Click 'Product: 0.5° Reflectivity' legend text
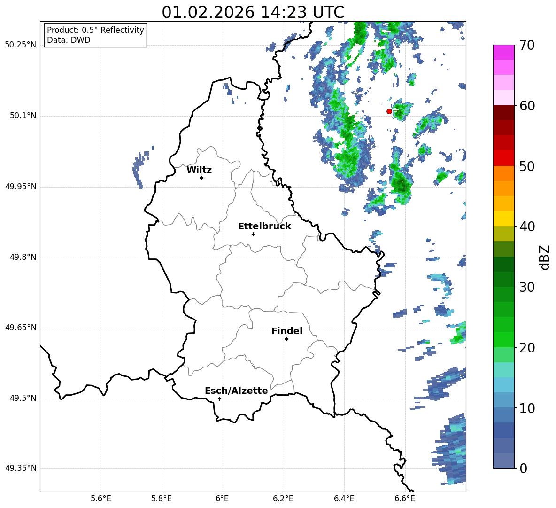The height and width of the screenshot is (508, 556). pyautogui.click(x=95, y=30)
